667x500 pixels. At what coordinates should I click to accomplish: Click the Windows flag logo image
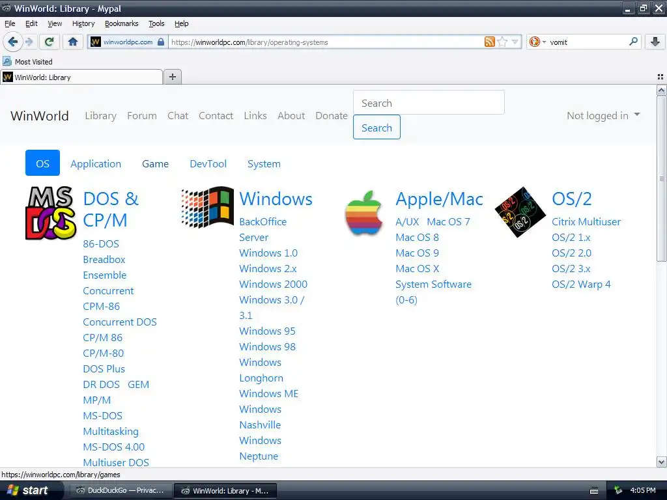click(207, 207)
